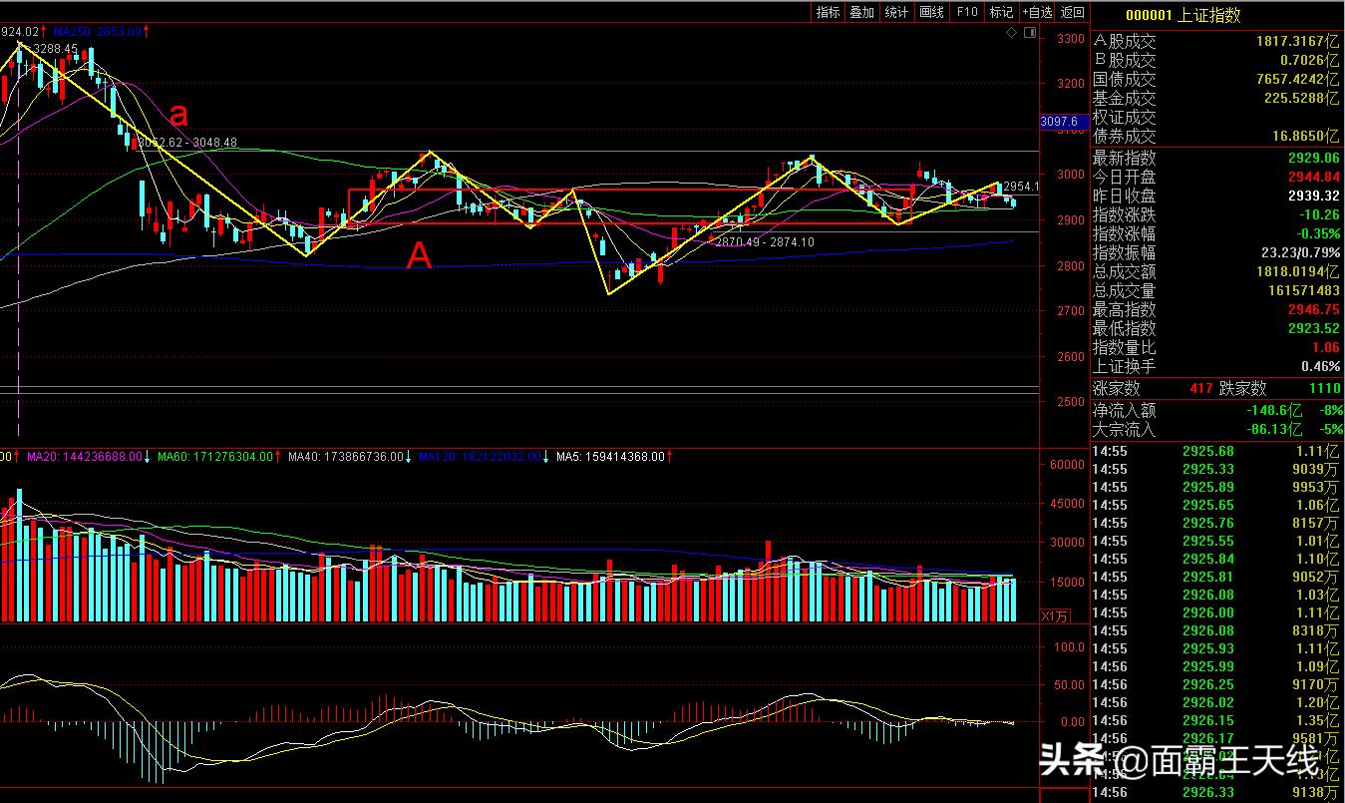Screen dimensions: 1345x803
Task: Click the 最低指数 value 2923.52
Action: 1314,328
